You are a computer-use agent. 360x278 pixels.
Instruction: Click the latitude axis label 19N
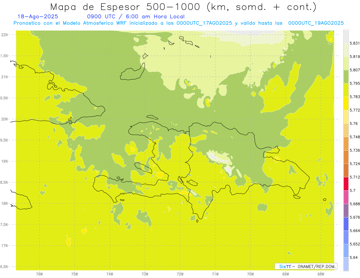click(x=4, y=161)
